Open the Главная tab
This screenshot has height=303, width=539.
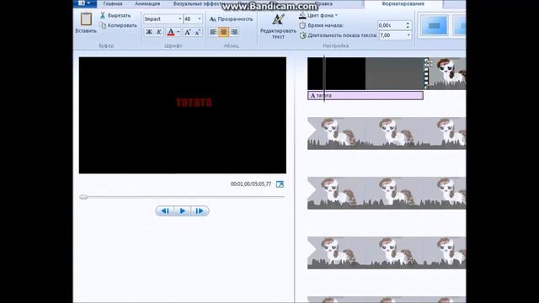(x=113, y=3)
